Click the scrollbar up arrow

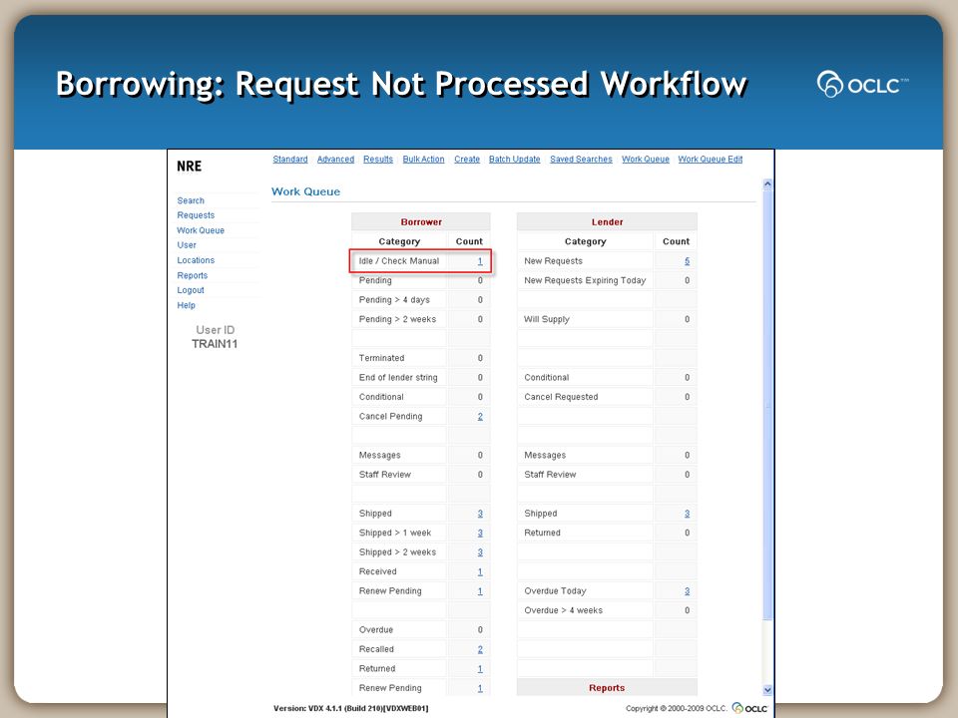pyautogui.click(x=767, y=183)
